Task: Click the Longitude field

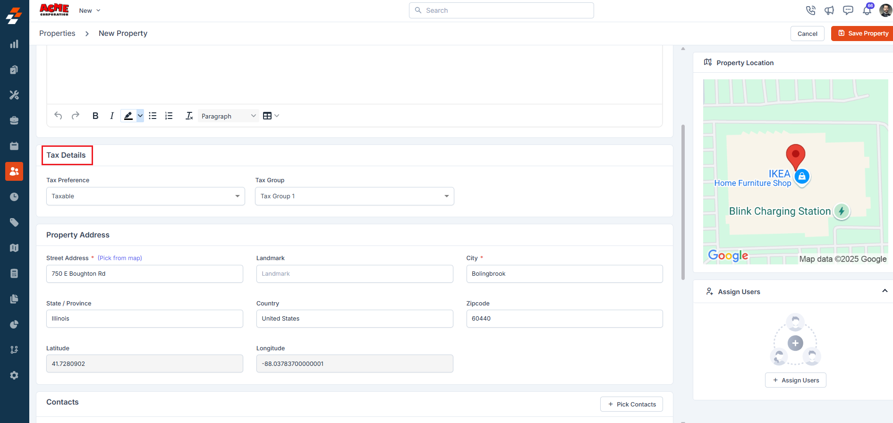Action: tap(355, 364)
